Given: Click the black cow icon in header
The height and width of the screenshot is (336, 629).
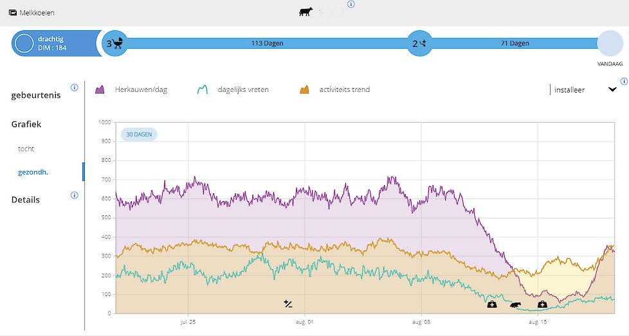Looking at the screenshot, I should coord(306,12).
